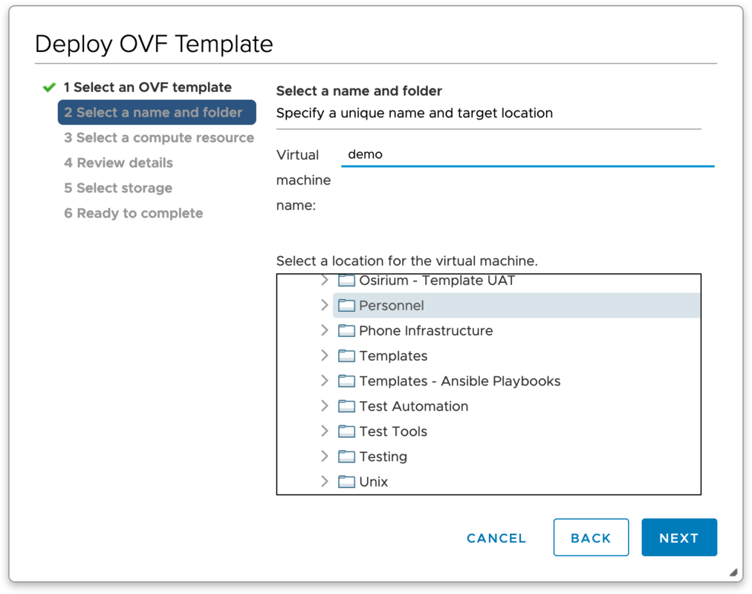This screenshot has width=752, height=594.
Task: Click the dialog resize handle in the corner
Action: (x=733, y=572)
